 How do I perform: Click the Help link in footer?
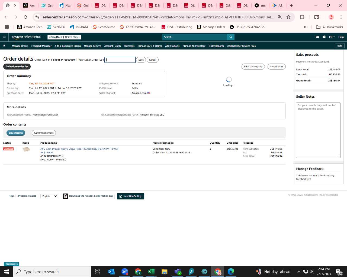point(11,196)
